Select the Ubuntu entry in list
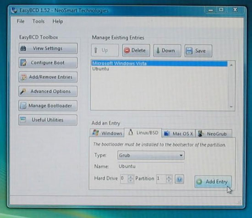 pyautogui.click(x=159, y=69)
